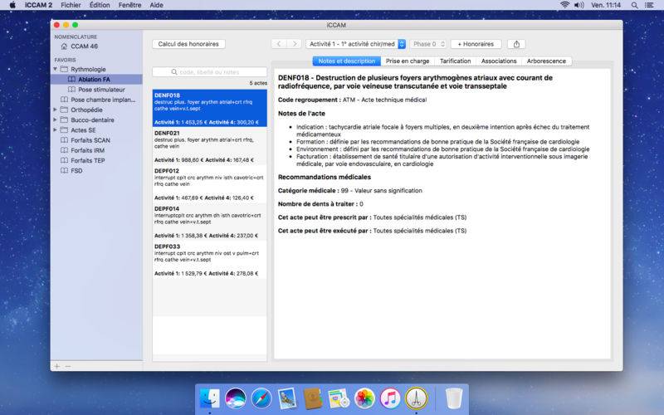Screen dimensions: 664x415
Task: Open the Activité 1 activity dropdown
Action: pyautogui.click(x=356, y=44)
